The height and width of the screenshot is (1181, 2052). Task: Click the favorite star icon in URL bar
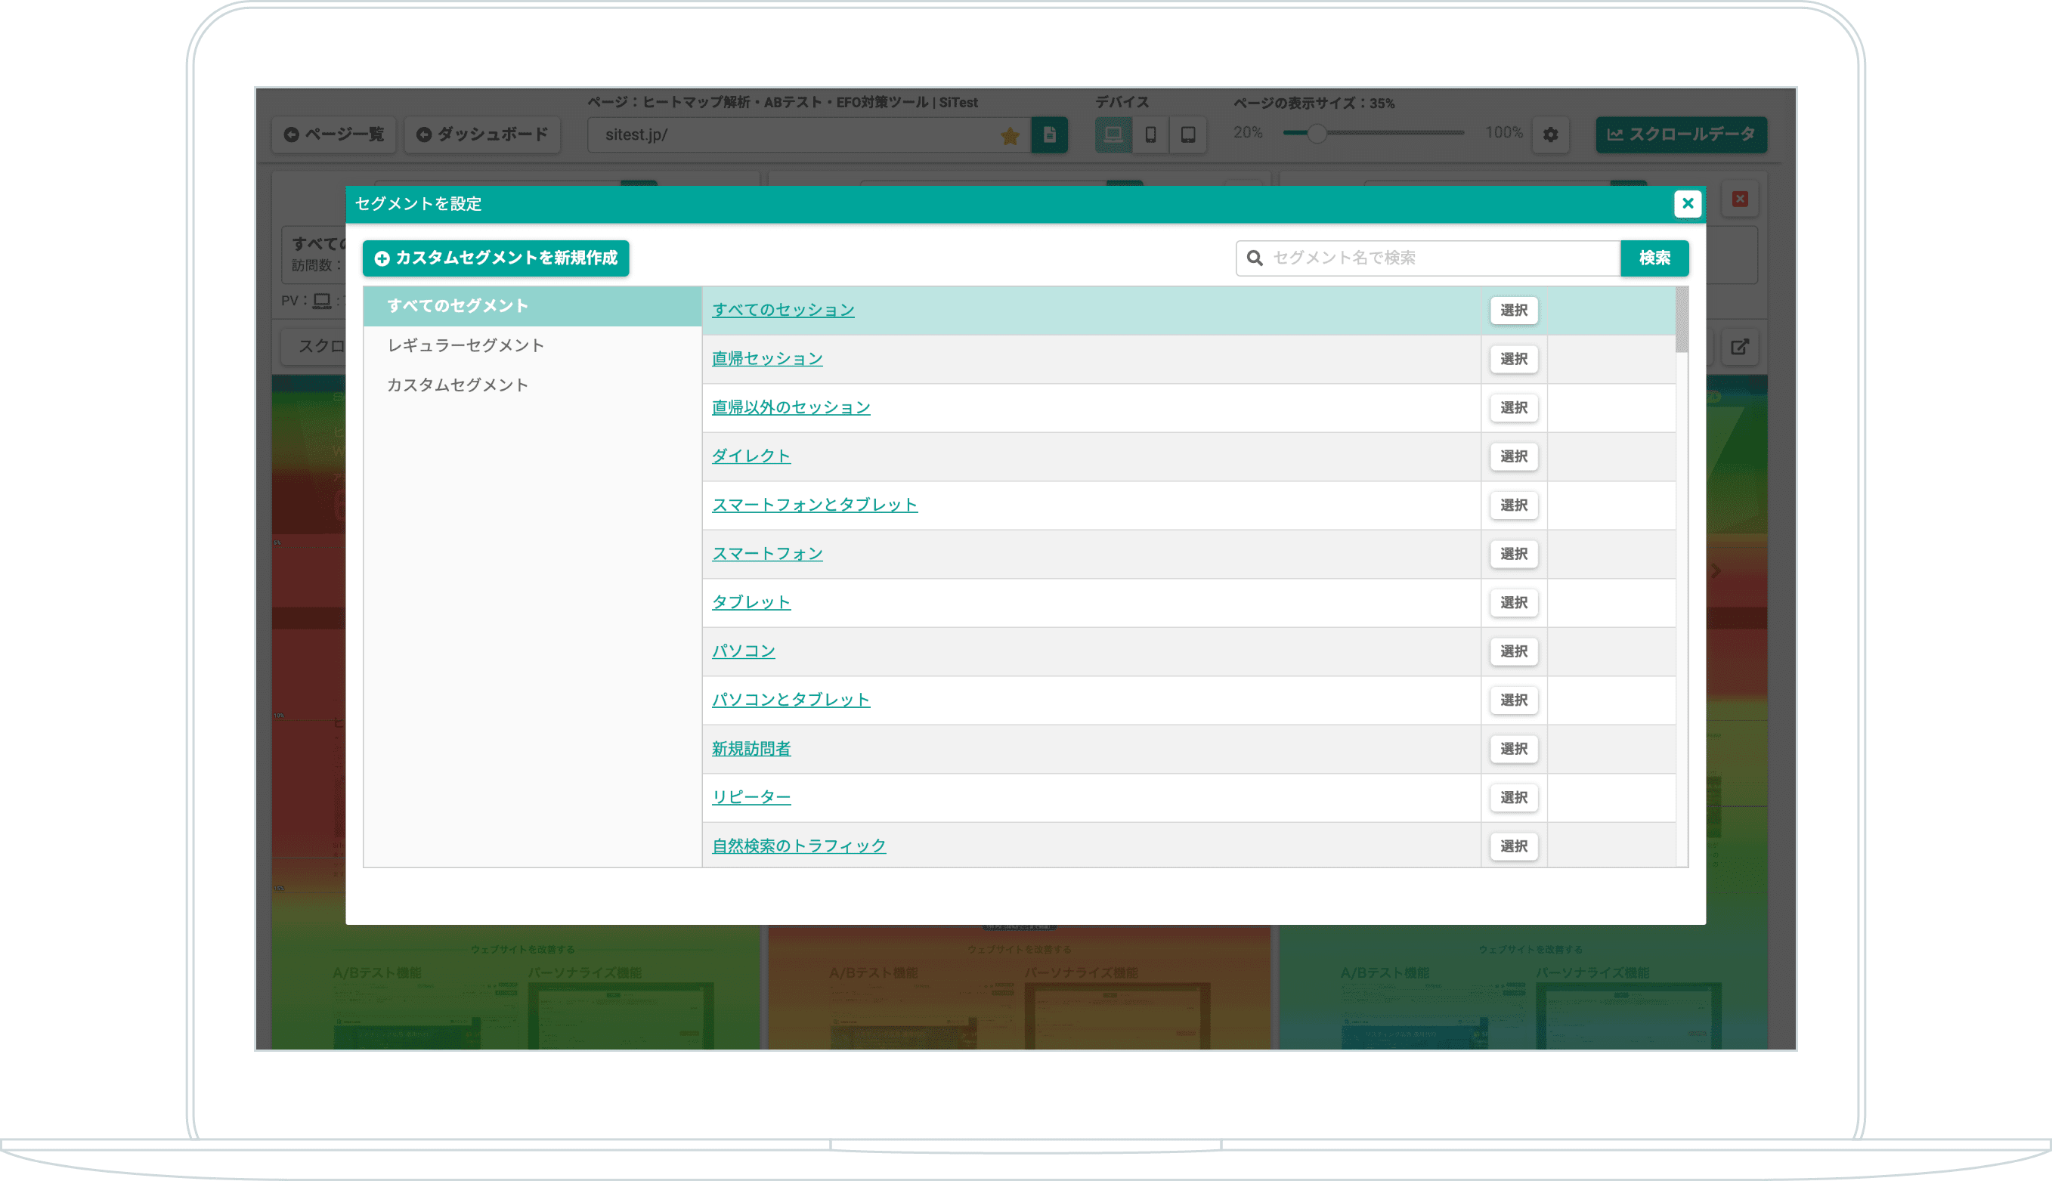click(1010, 135)
